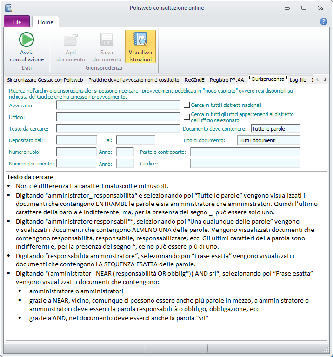Screen dimensions: 333x357
Task: Click the window resize grip in status bar
Action: [x=326, y=349]
